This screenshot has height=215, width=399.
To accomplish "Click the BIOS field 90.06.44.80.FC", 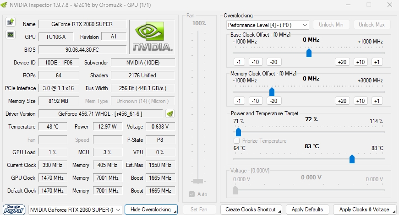I will coord(82,49).
